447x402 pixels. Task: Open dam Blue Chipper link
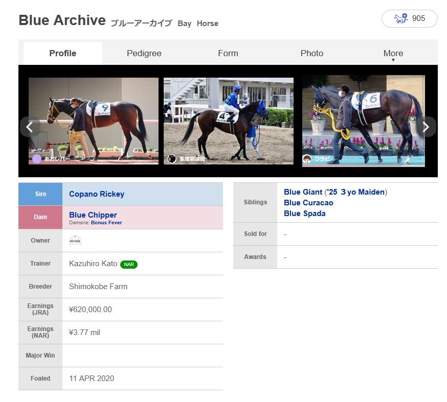pos(93,215)
